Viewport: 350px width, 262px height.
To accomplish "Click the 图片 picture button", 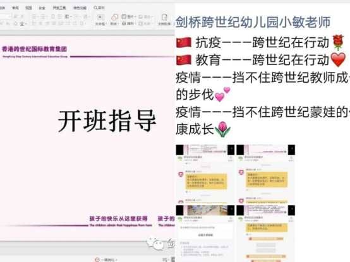I will 129,16.
